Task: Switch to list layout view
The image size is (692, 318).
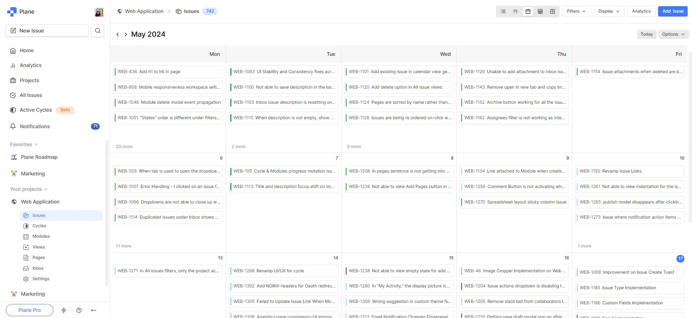Action: 503,12
